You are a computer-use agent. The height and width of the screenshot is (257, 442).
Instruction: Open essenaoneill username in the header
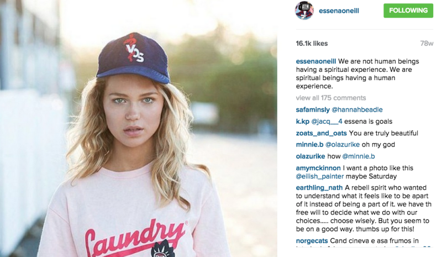pyautogui.click(x=339, y=11)
